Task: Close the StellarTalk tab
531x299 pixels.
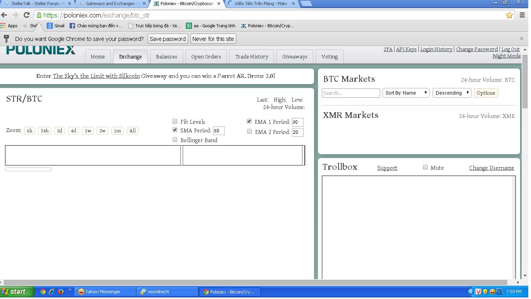Action: [70, 4]
